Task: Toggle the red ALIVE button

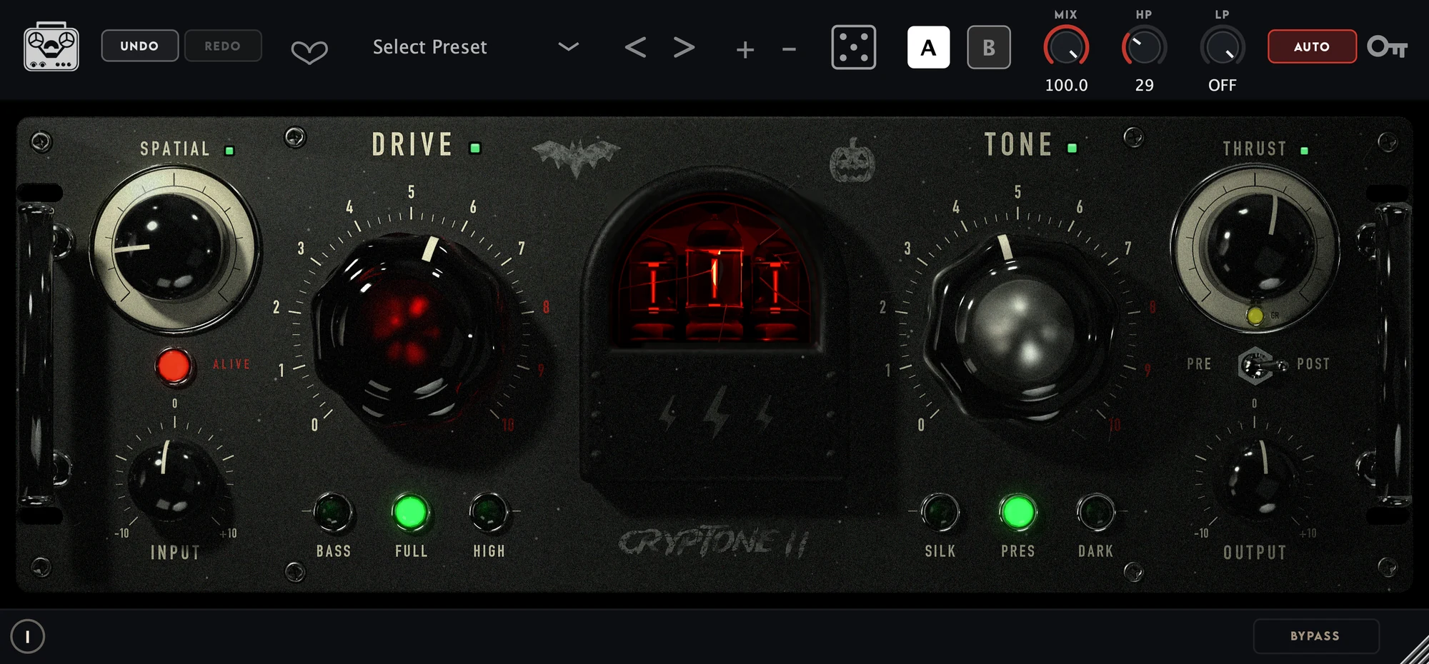Action: tap(174, 366)
